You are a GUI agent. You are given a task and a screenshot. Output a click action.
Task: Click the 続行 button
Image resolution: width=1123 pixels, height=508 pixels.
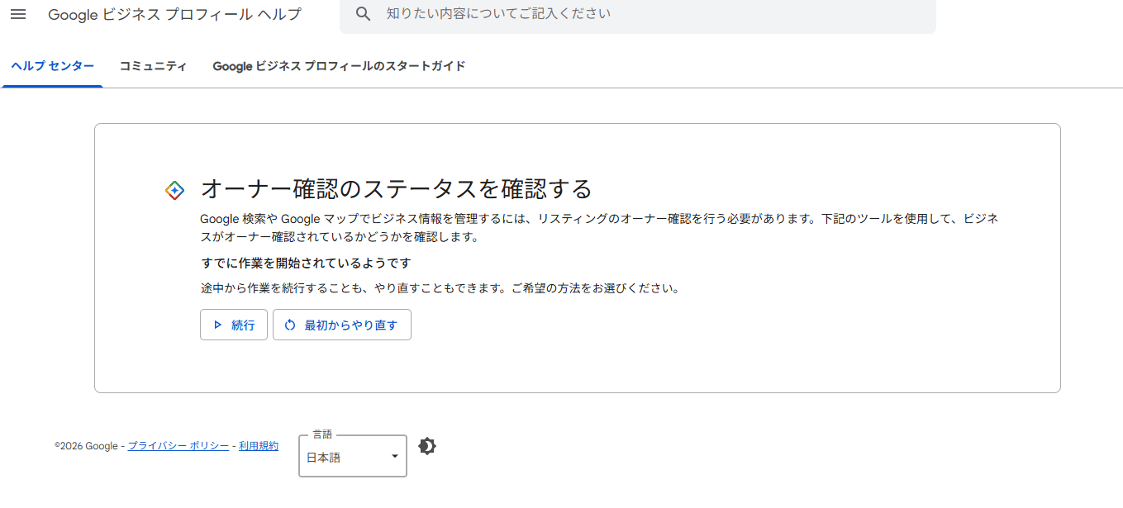pyautogui.click(x=234, y=325)
